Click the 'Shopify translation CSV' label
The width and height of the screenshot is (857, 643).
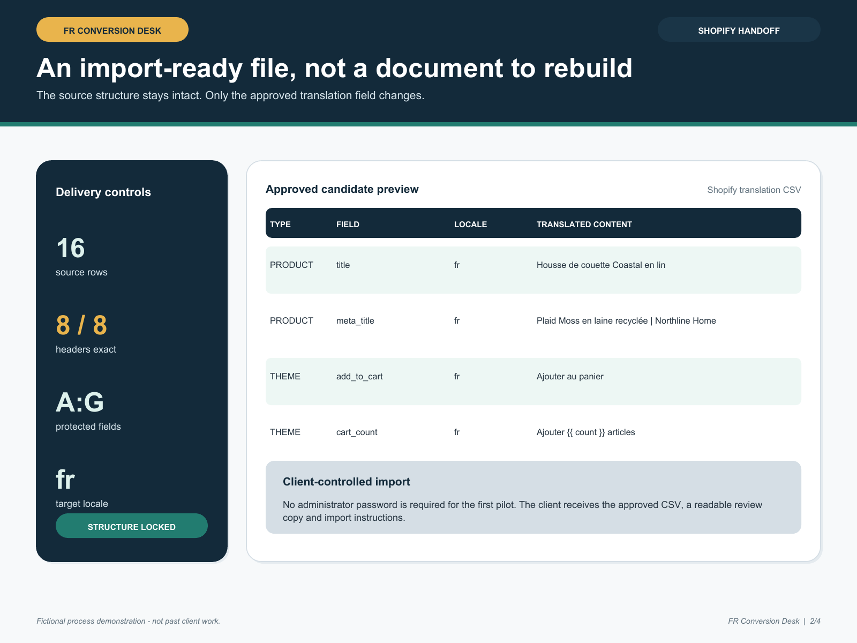(754, 190)
